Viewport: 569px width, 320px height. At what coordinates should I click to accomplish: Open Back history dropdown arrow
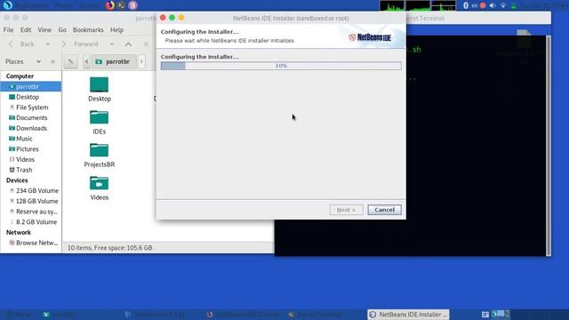[47, 44]
